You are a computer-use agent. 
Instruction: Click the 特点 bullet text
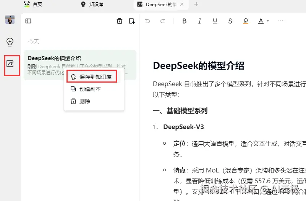coord(179,170)
